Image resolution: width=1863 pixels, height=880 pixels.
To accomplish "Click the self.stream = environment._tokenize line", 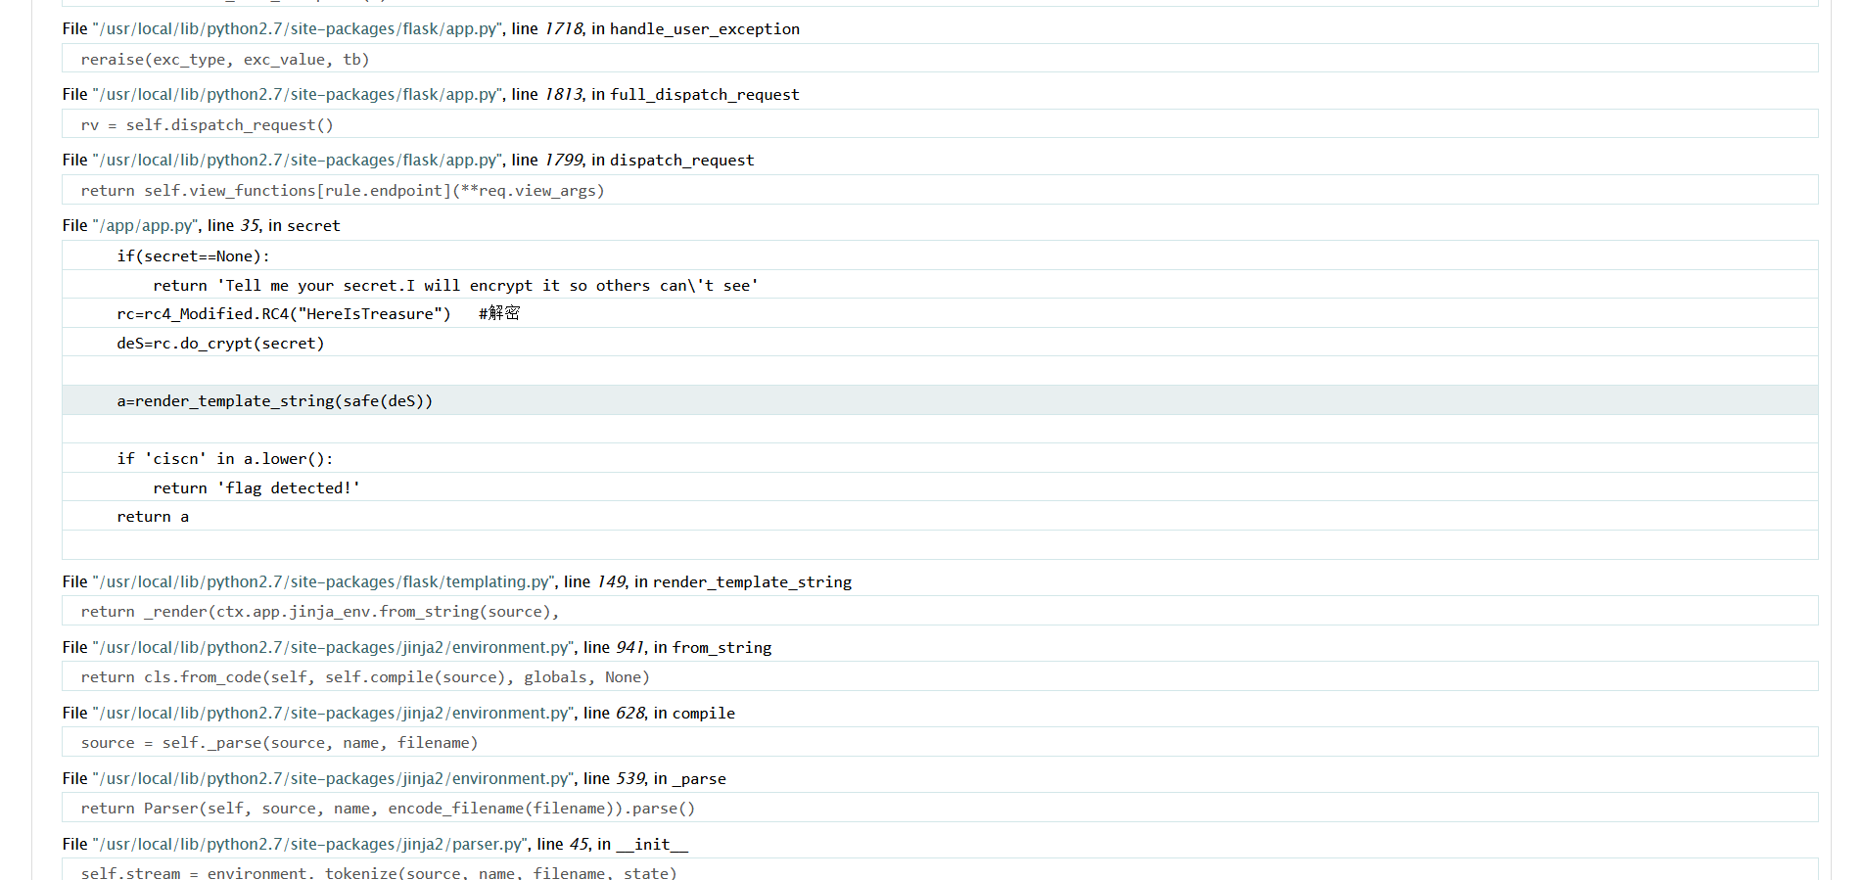I will click(940, 869).
